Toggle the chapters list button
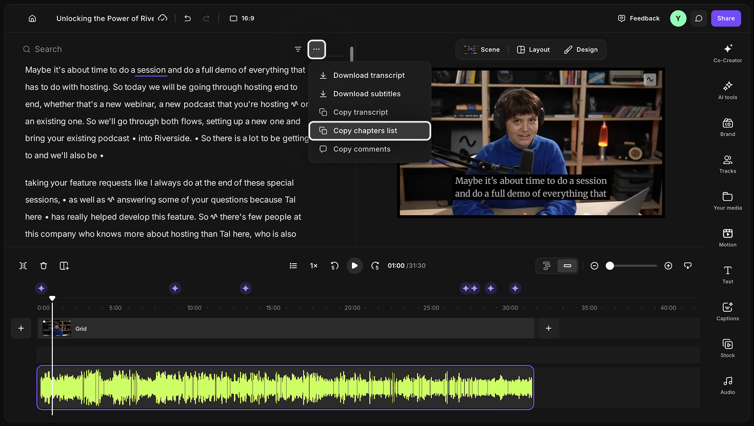This screenshot has width=754, height=426. pyautogui.click(x=293, y=266)
